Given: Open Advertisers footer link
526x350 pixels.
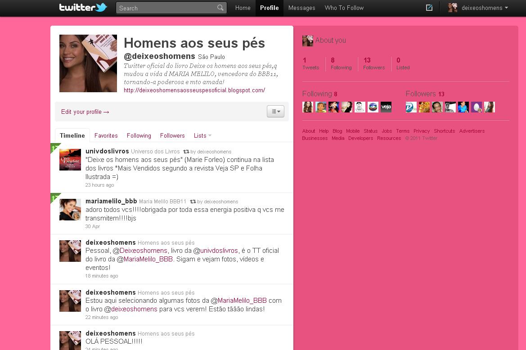Looking at the screenshot, I should point(472,131).
